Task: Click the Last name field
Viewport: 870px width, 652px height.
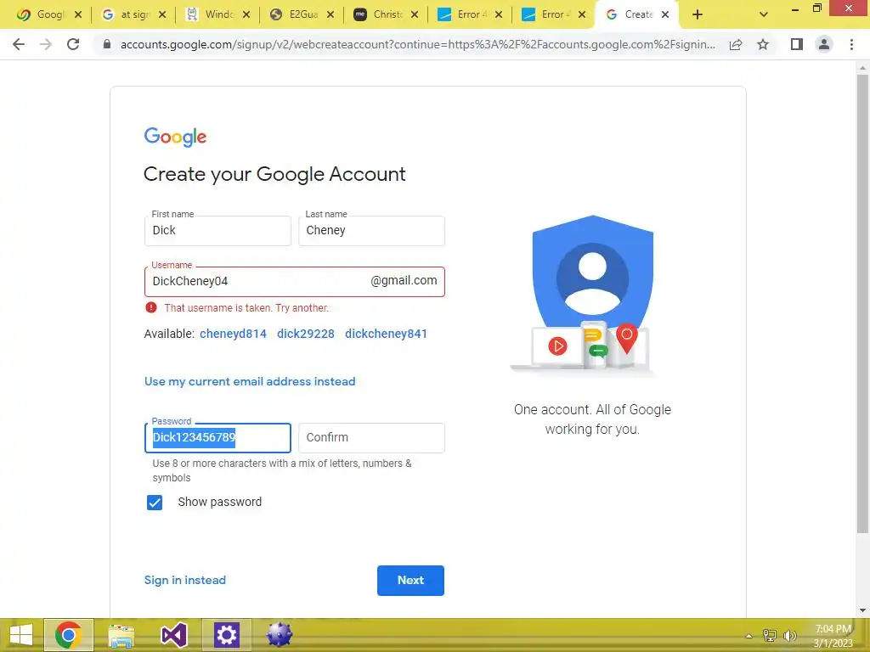Action: point(371,231)
